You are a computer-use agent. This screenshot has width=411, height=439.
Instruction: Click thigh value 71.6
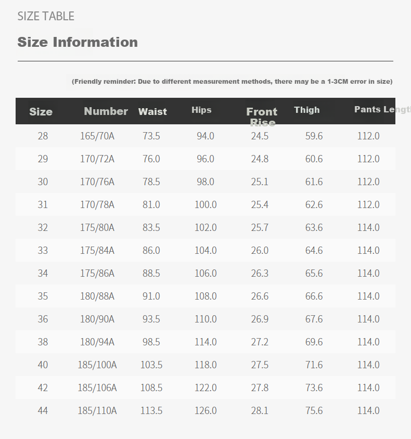point(314,365)
